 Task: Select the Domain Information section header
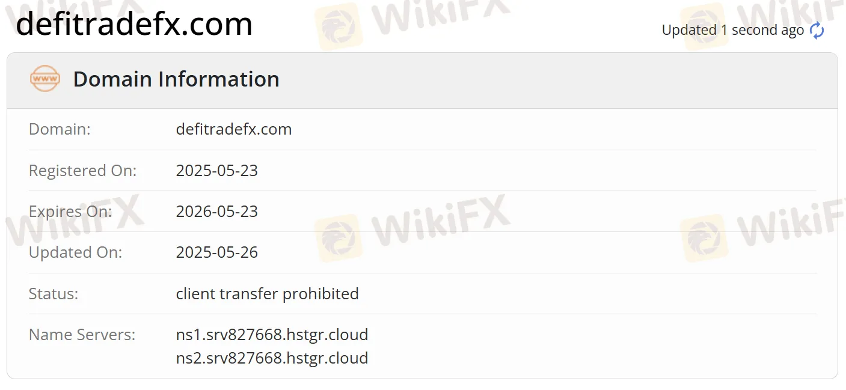[x=176, y=79]
